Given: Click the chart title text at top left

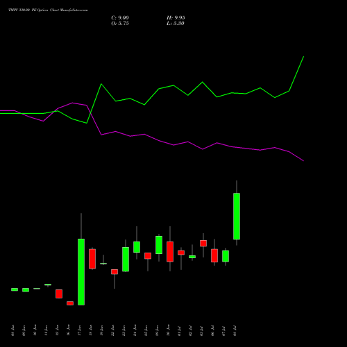Looking at the screenshot, I should tap(48, 10).
